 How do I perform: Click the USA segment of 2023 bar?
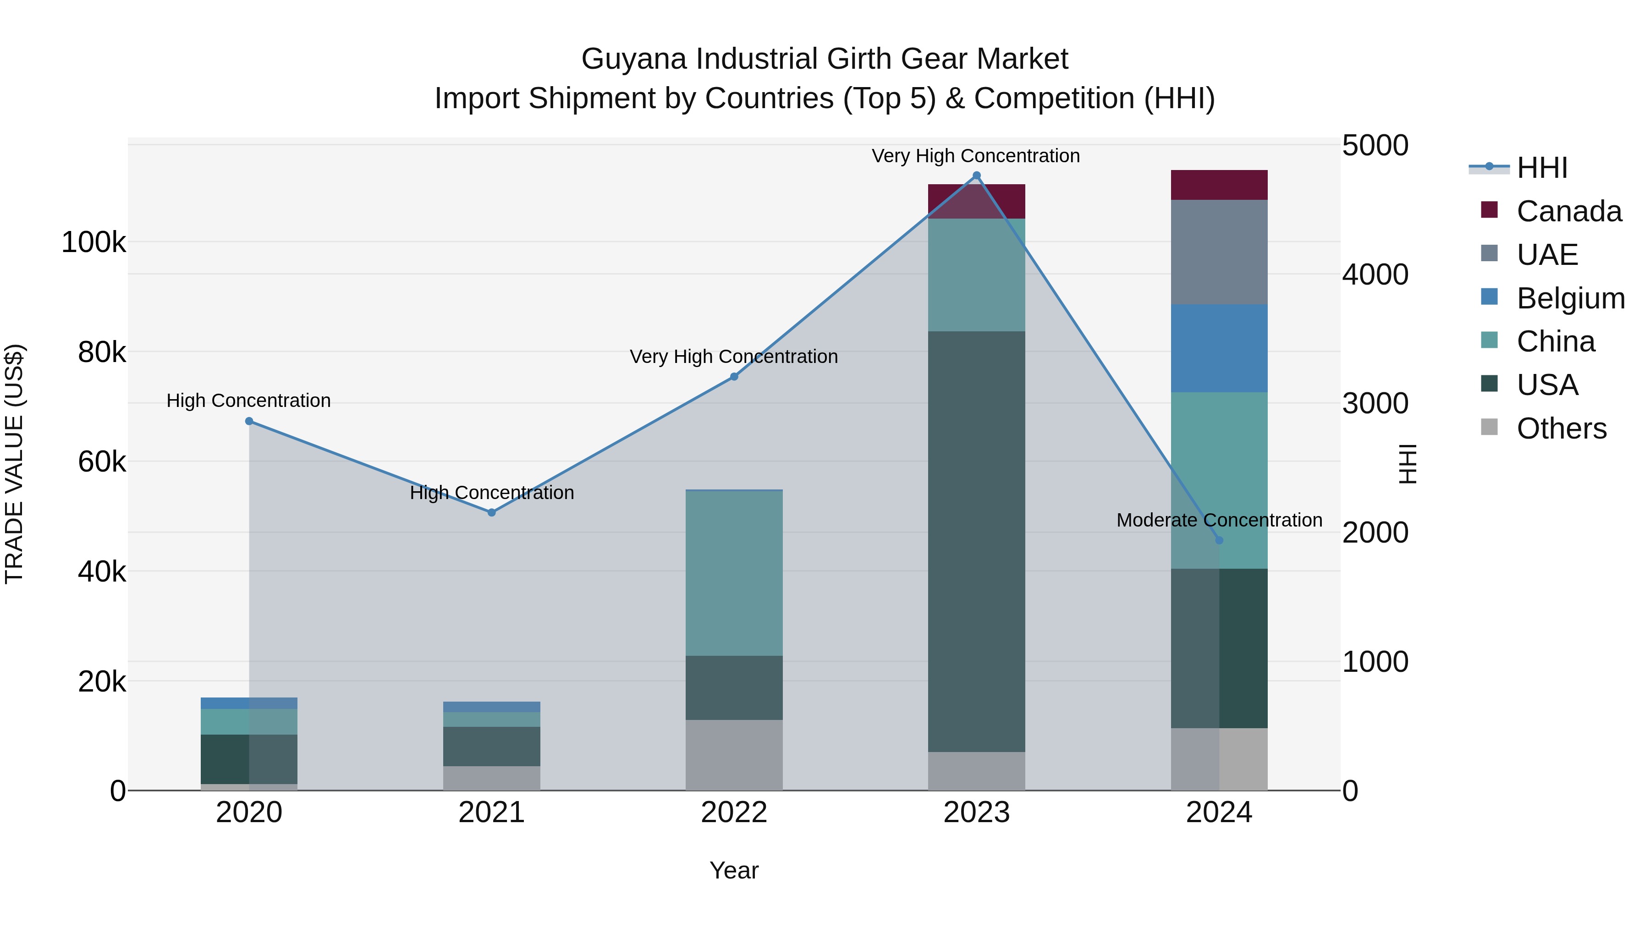pyautogui.click(x=977, y=542)
